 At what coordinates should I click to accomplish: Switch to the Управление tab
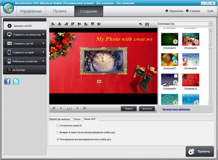tap(31, 11)
